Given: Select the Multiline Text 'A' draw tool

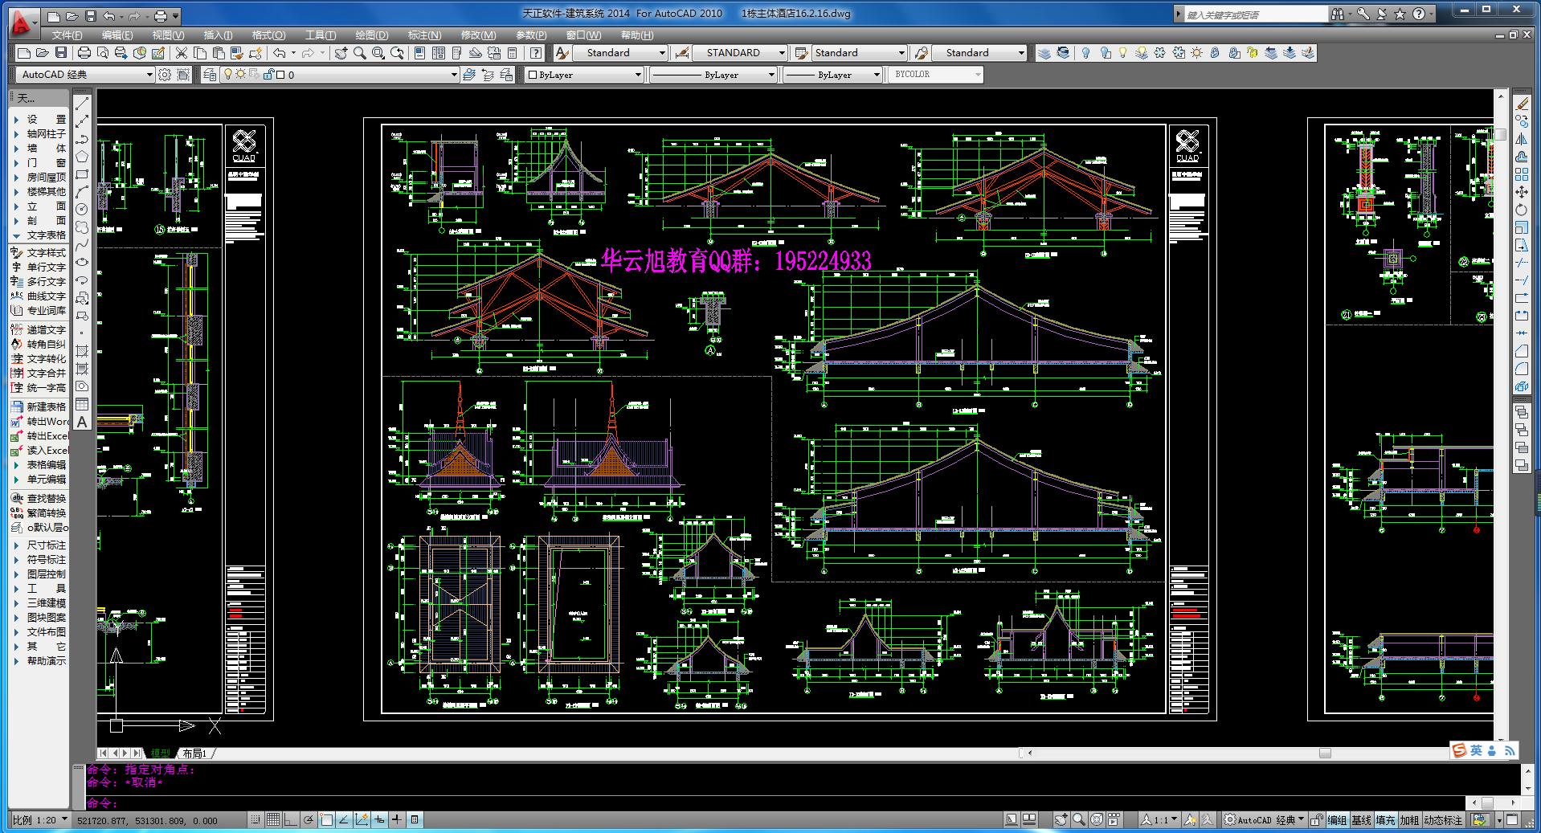Looking at the screenshot, I should click(82, 422).
